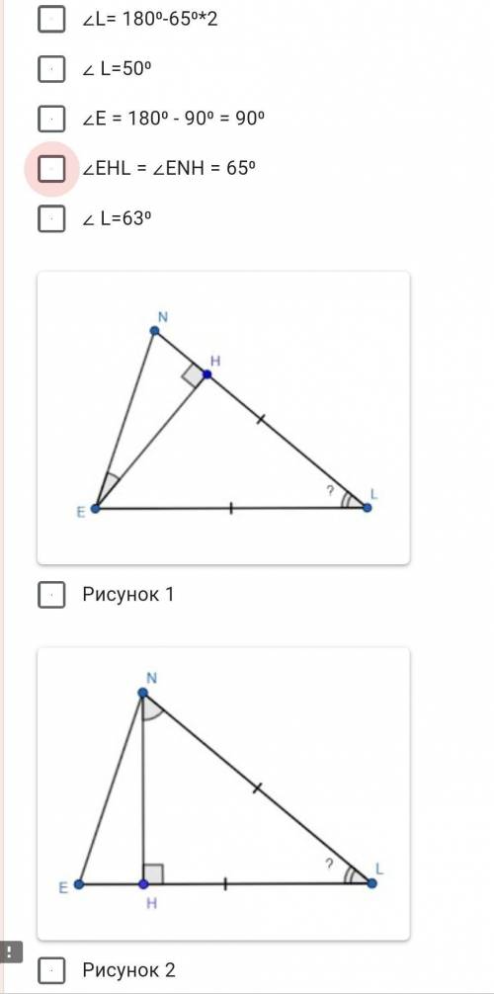Open the first triangle diagram image
Image resolution: width=494 pixels, height=994 pixels.
pos(223,418)
